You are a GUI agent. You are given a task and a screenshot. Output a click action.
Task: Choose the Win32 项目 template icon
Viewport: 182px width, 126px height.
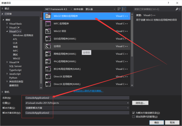pos(48,31)
